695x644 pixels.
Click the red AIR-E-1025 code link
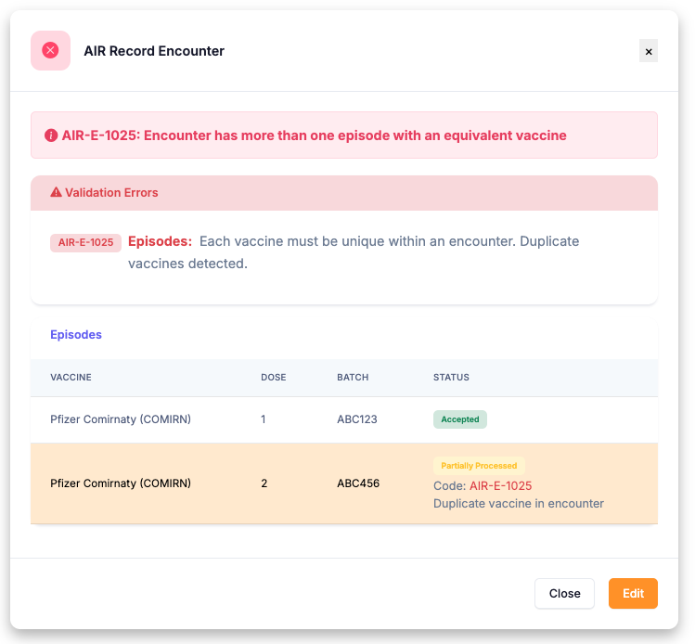pyautogui.click(x=500, y=485)
